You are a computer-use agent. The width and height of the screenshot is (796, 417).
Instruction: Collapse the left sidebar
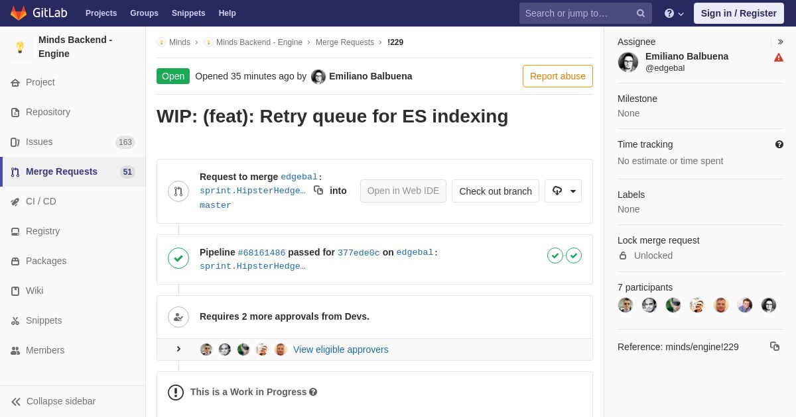[x=73, y=401]
